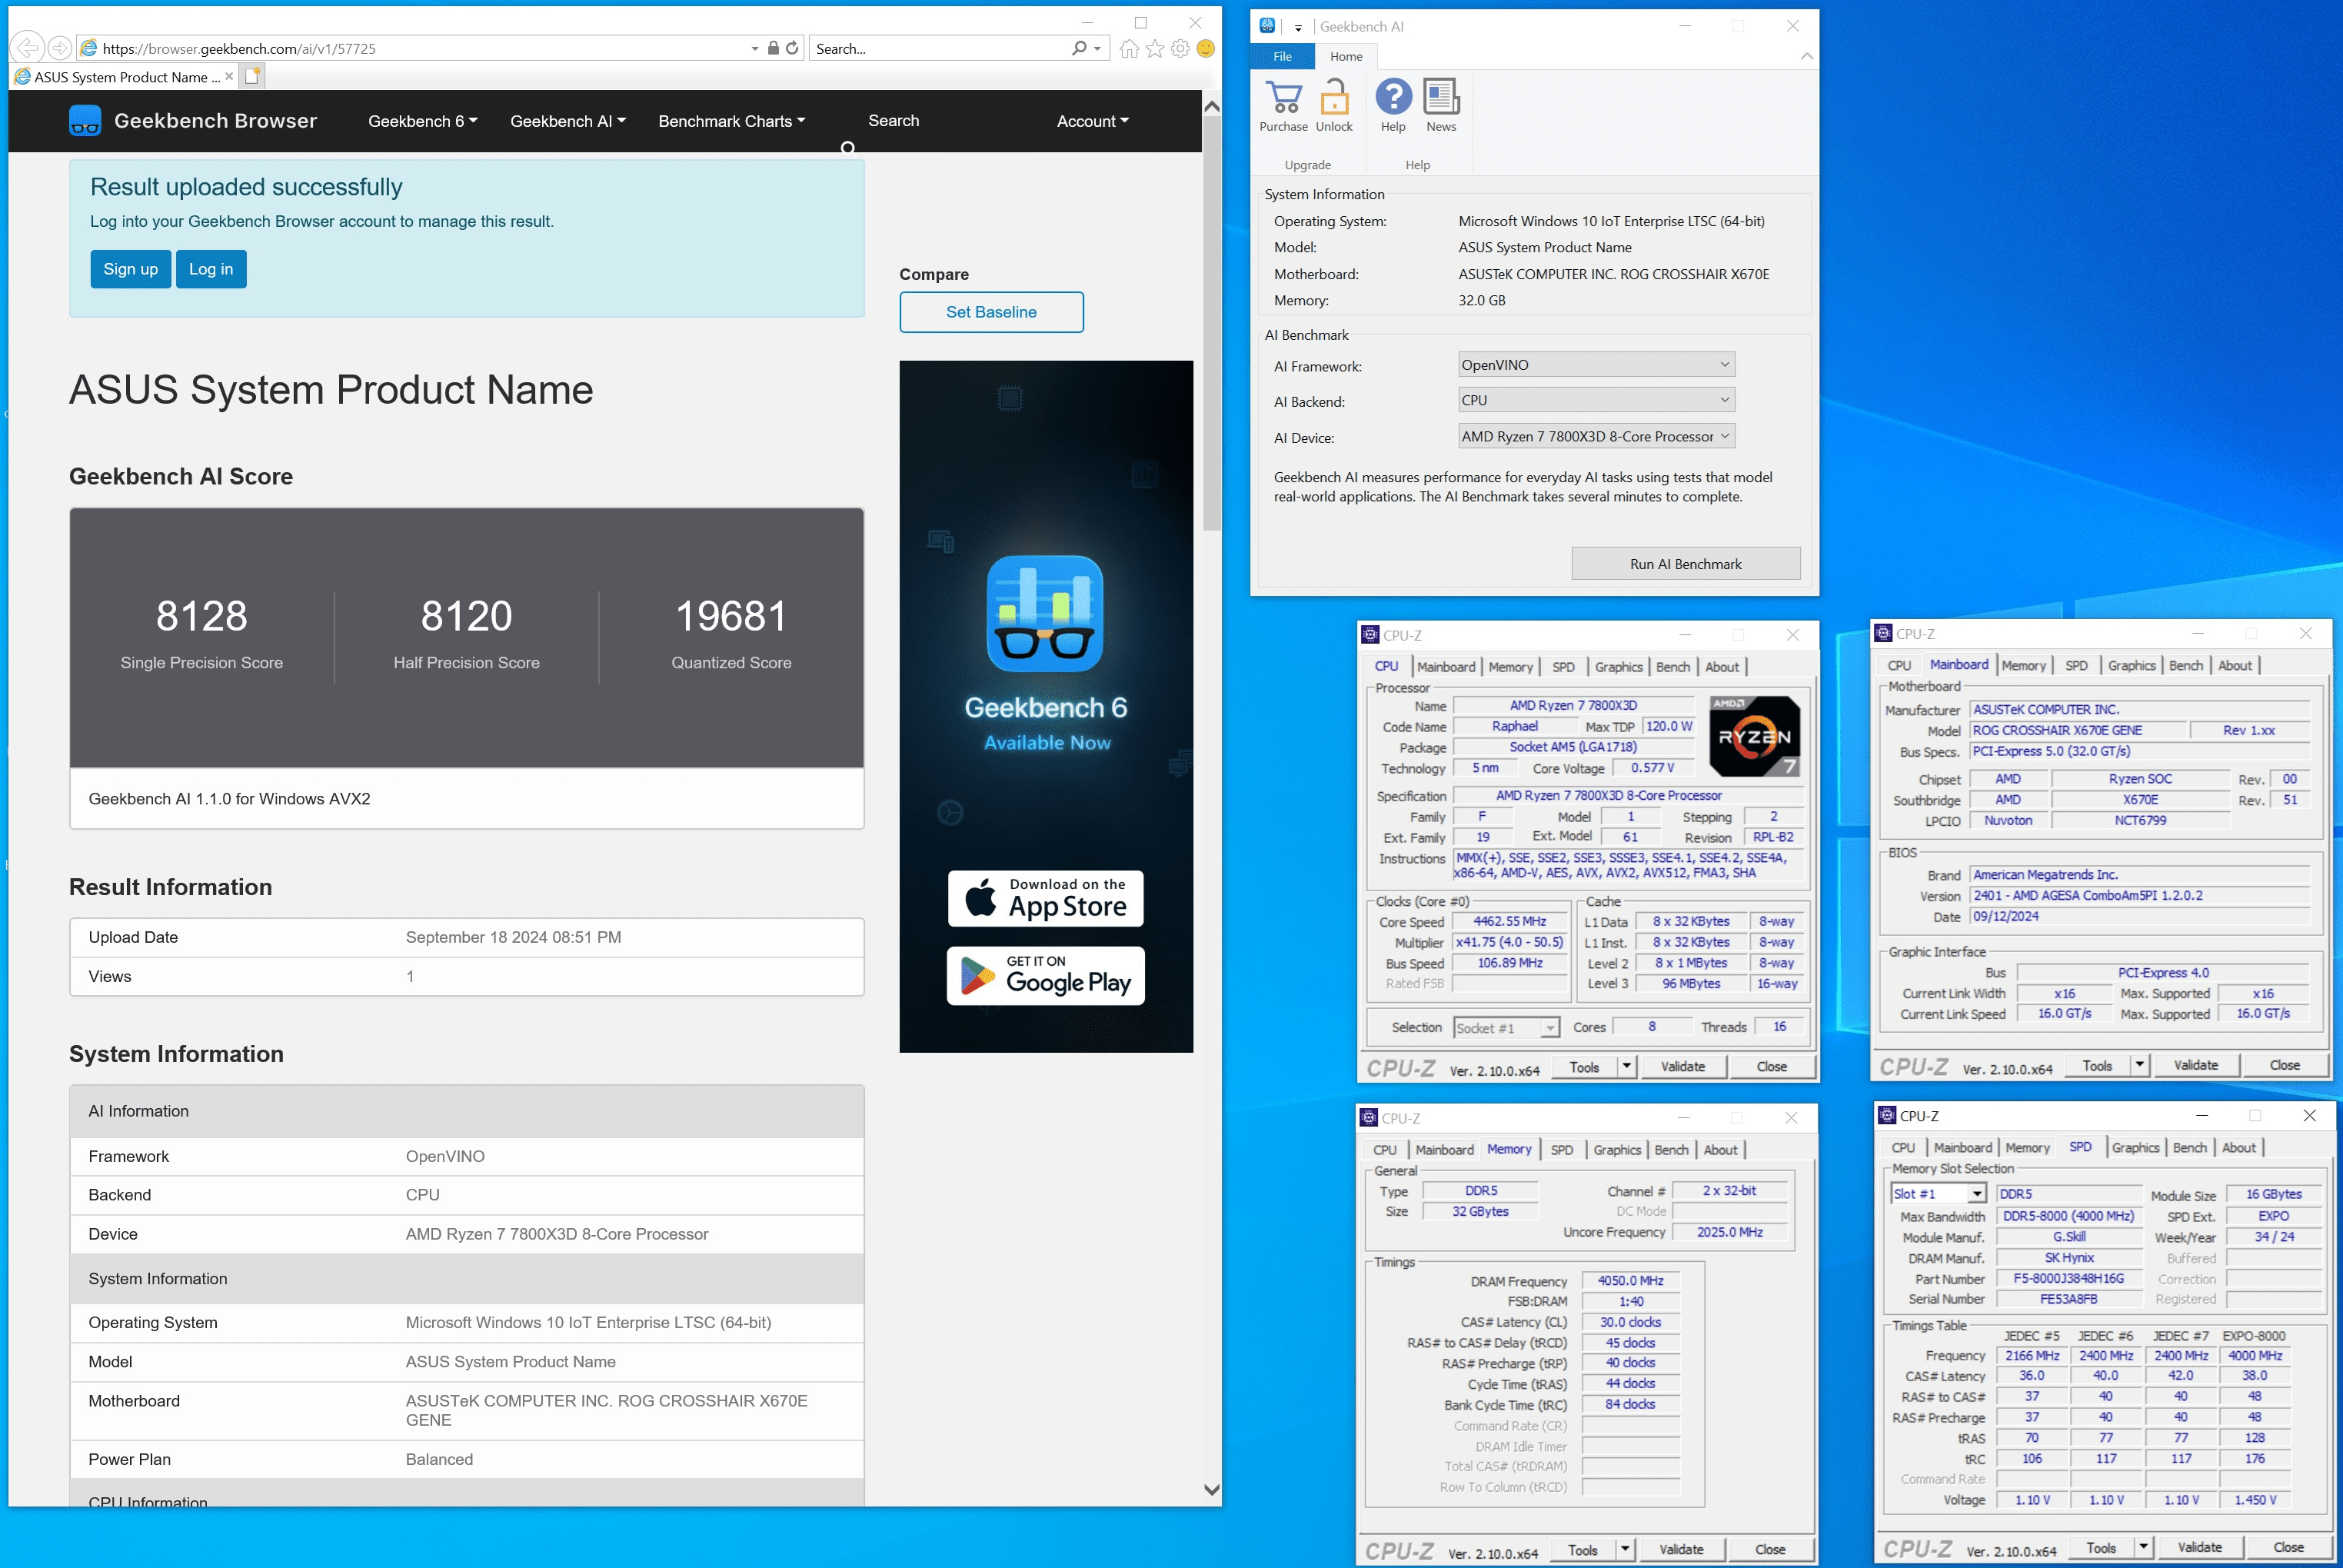
Task: Open quick access toolbar dropdown in Geekbench AI
Action: pyautogui.click(x=1298, y=28)
